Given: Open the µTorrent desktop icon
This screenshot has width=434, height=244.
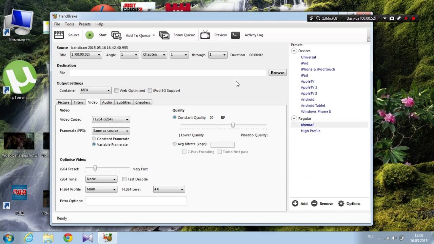Looking at the screenshot, I should click(x=19, y=80).
